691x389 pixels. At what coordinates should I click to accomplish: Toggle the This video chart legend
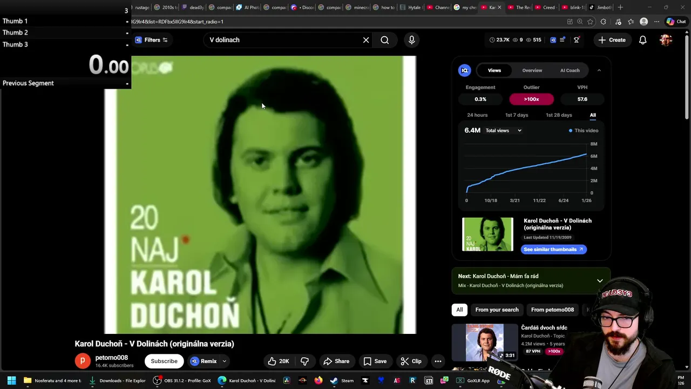584,131
